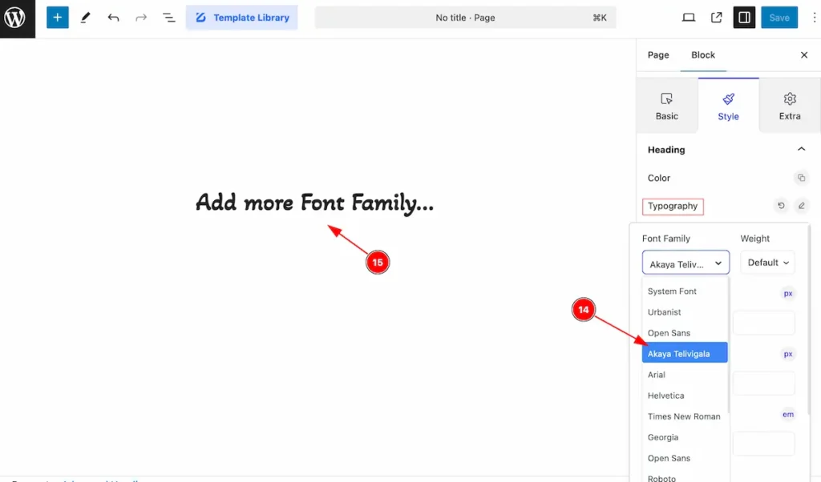
Task: Close the settings sidebar
Action: coord(804,55)
